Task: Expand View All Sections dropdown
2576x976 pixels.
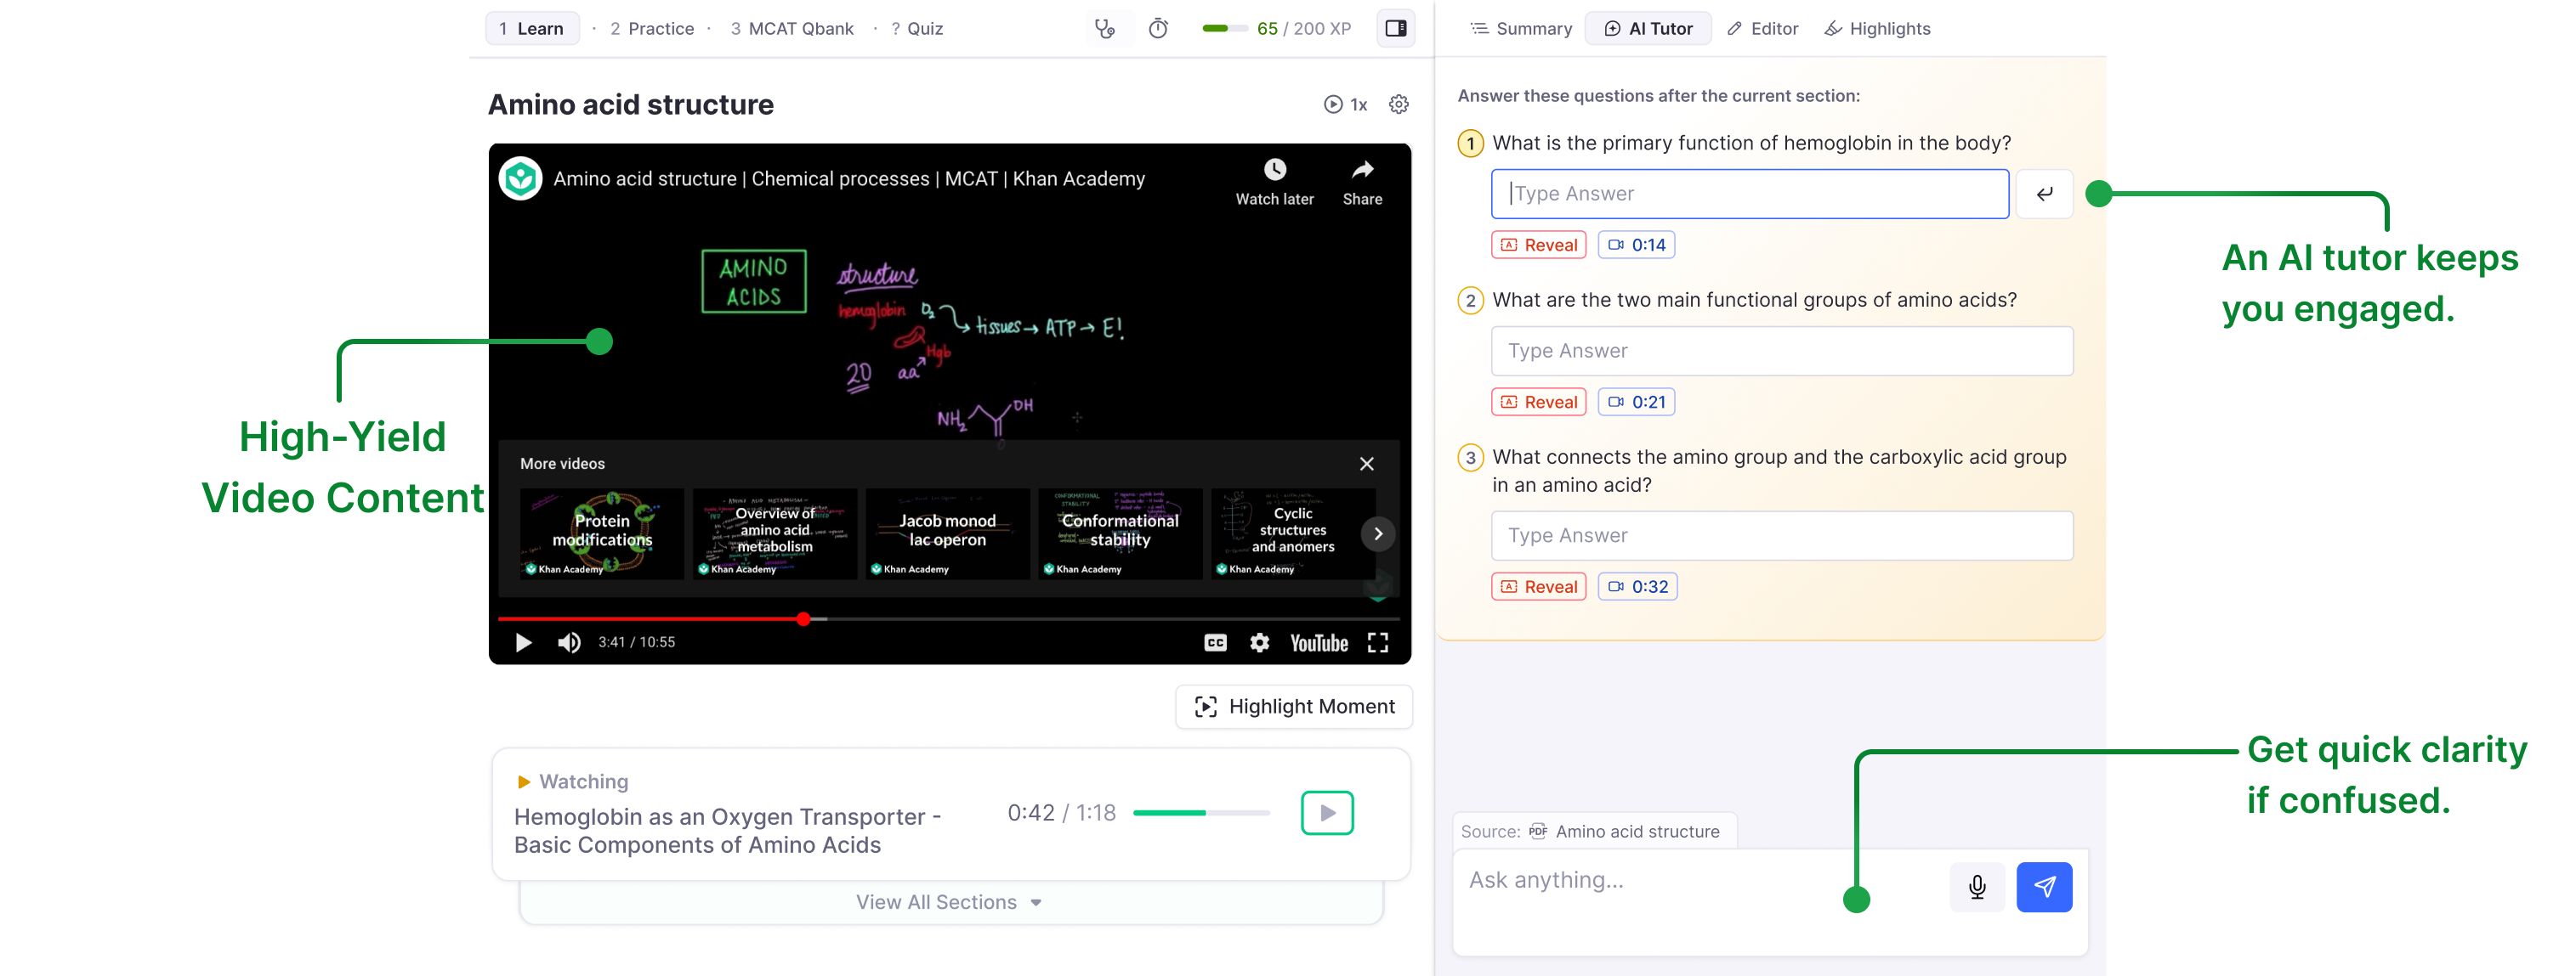Action: pos(949,902)
